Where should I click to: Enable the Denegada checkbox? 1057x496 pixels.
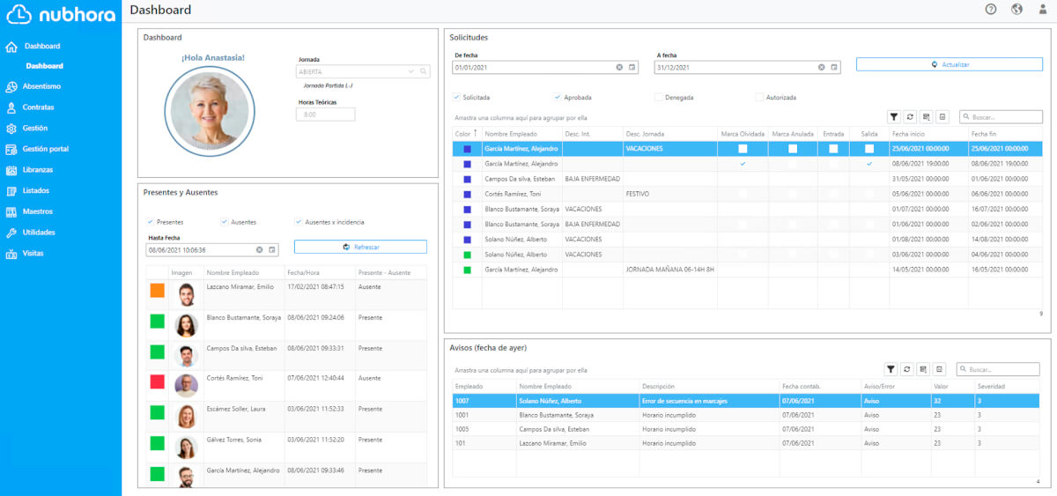coord(658,97)
